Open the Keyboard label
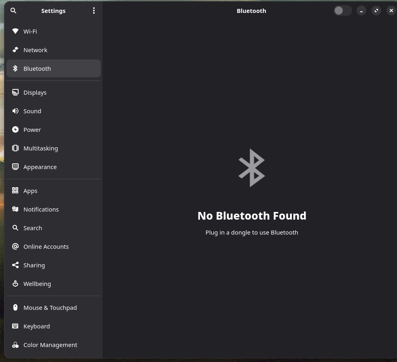The image size is (397, 362). [37, 326]
